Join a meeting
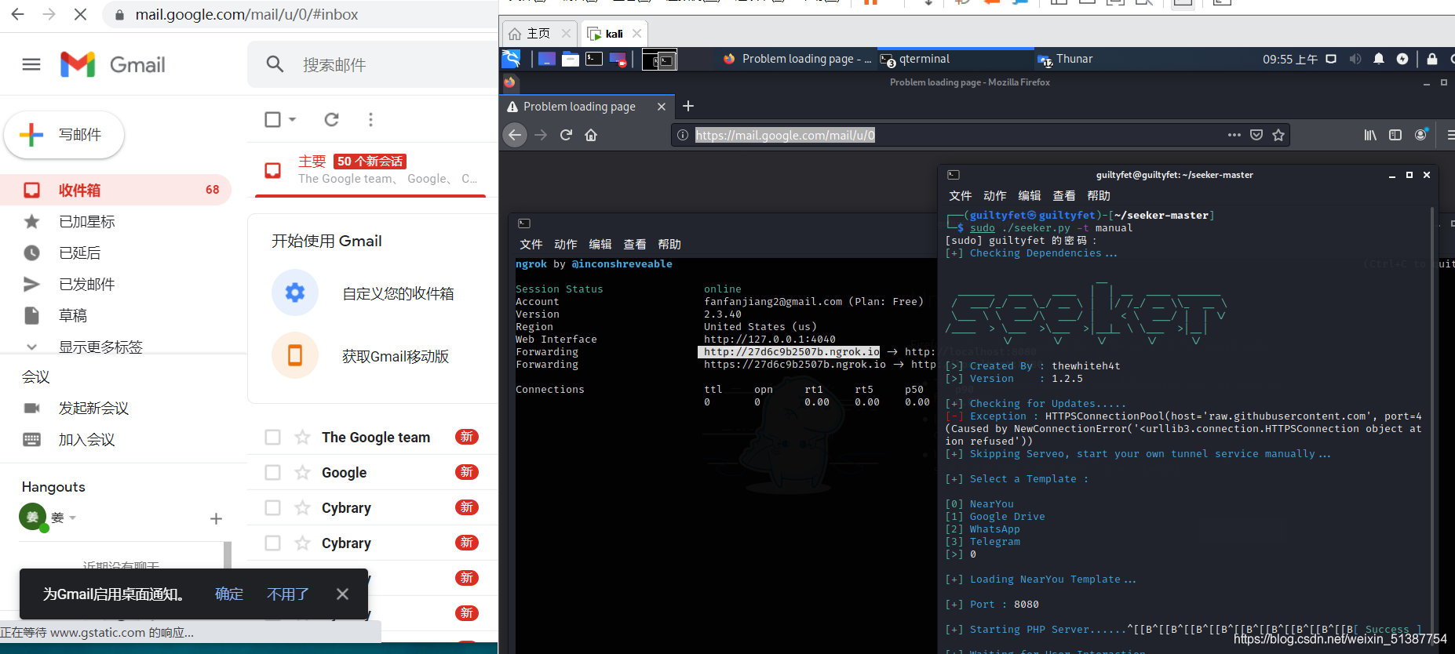This screenshot has width=1455, height=654. point(86,439)
